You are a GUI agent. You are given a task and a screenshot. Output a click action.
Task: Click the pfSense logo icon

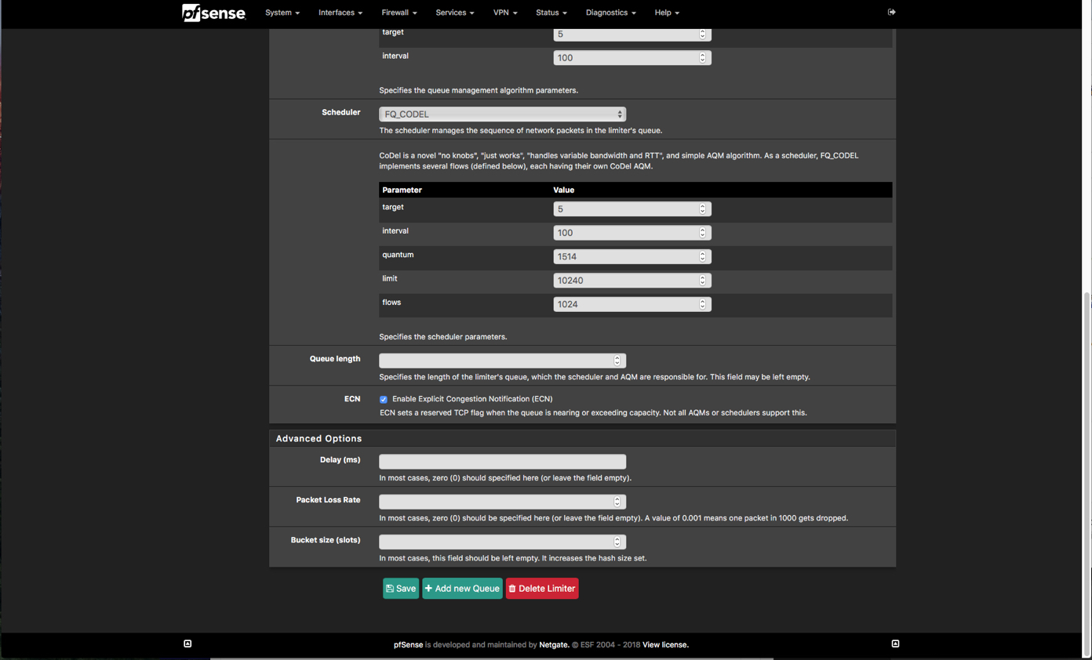(213, 13)
